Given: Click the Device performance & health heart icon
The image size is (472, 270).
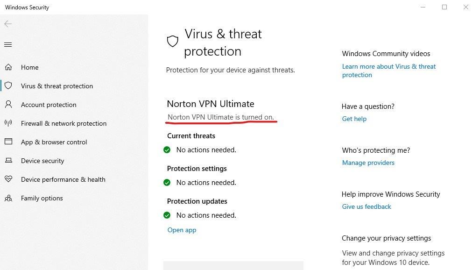Looking at the screenshot, I should pos(8,179).
